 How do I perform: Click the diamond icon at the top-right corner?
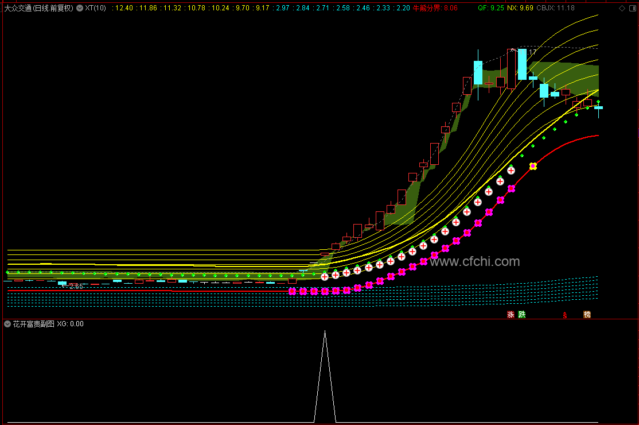[622, 8]
